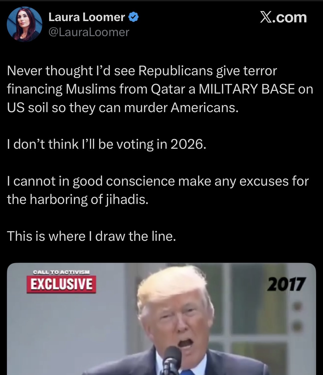Click the 2017 year label on the video
This screenshot has width=323, height=375.
point(286,284)
